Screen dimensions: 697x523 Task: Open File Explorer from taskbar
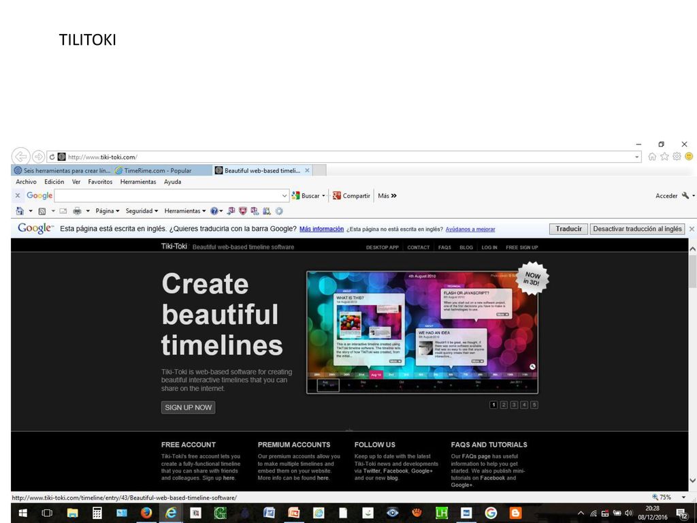coord(72,513)
